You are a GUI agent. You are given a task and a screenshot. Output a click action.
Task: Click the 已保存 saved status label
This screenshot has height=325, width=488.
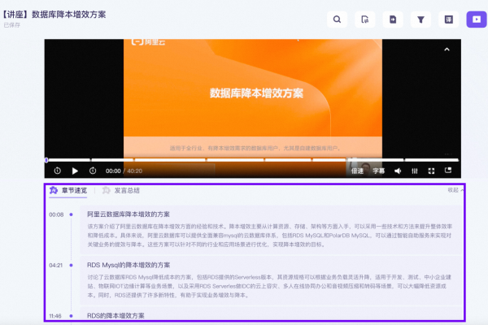(12, 25)
